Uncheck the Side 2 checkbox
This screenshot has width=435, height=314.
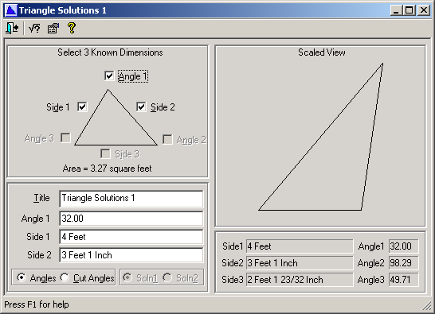pyautogui.click(x=141, y=107)
